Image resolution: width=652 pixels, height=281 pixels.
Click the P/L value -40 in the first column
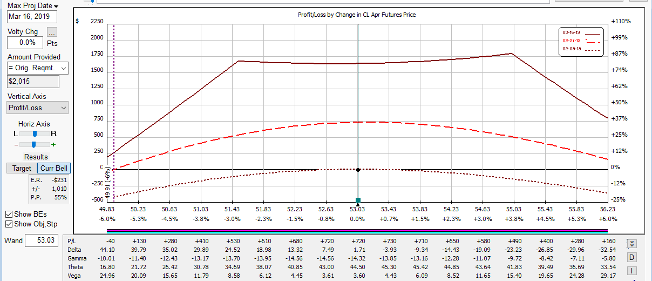tap(110, 240)
